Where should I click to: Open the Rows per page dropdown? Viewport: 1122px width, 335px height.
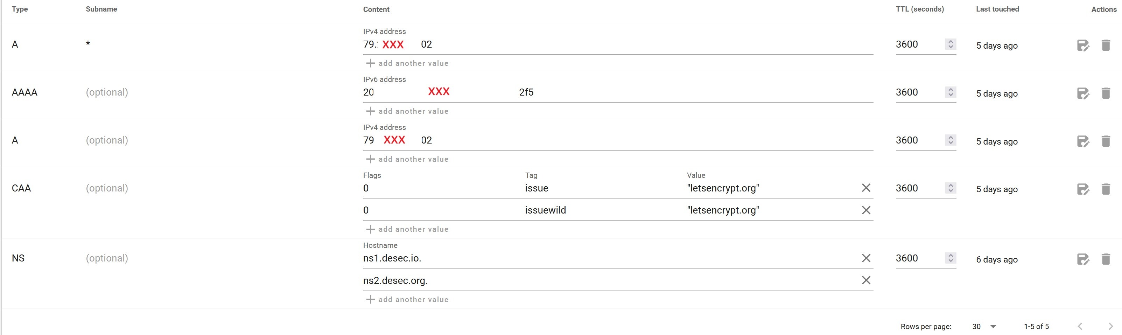click(984, 326)
